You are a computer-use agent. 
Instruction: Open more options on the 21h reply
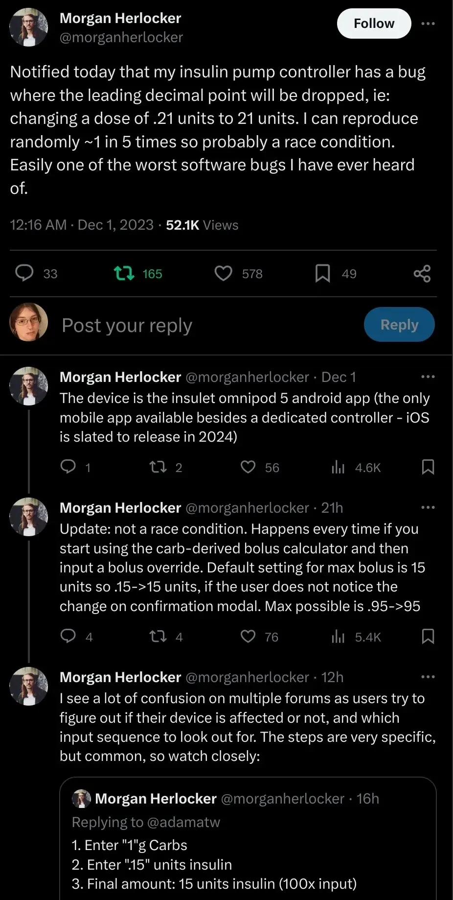[428, 507]
